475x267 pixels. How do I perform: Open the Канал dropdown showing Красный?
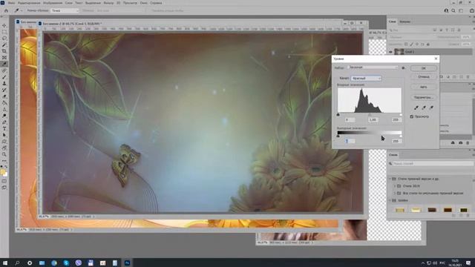(366, 78)
